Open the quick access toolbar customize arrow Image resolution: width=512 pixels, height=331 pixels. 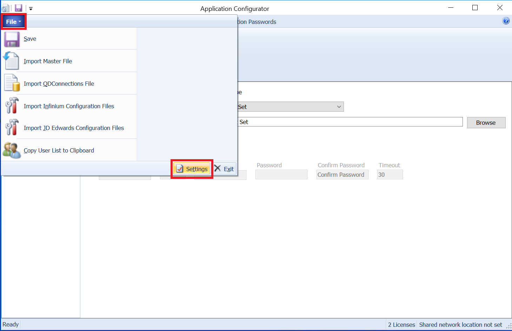point(31,8)
